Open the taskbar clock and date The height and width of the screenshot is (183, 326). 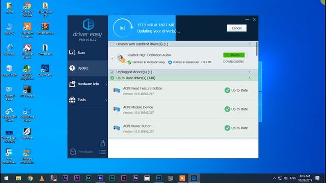pyautogui.click(x=305, y=178)
